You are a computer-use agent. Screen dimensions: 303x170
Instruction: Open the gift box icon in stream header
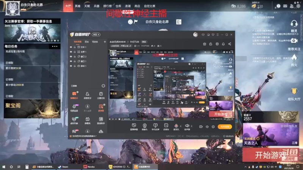click(205, 44)
